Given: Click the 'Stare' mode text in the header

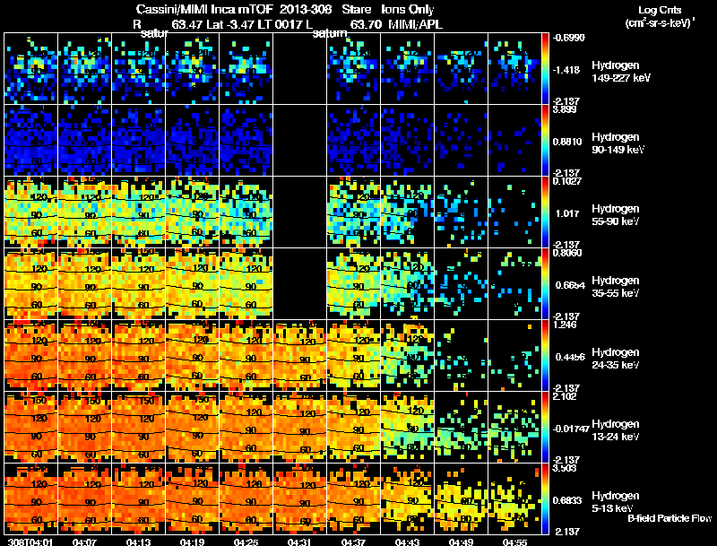Looking at the screenshot, I should (x=356, y=9).
